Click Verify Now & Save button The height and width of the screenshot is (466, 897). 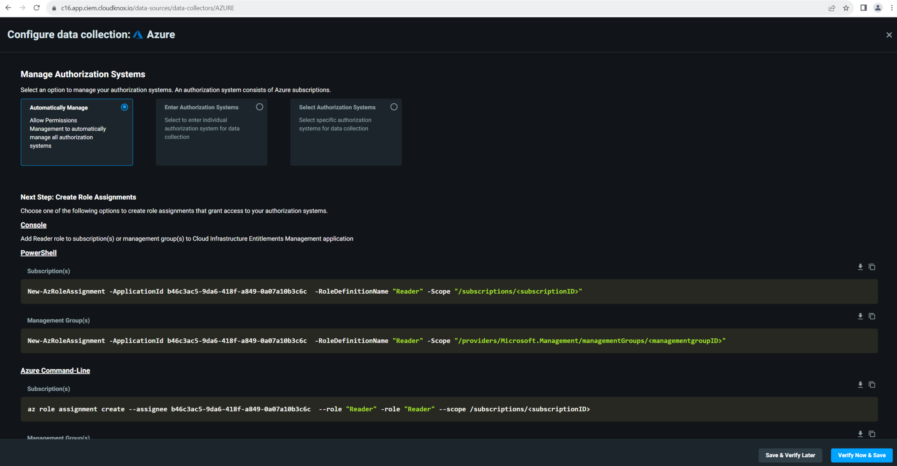point(861,455)
